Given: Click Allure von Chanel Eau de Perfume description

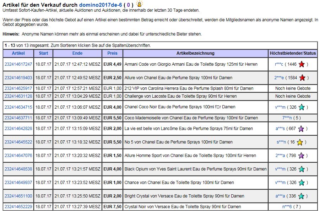Looking at the screenshot, I should 178,78.
